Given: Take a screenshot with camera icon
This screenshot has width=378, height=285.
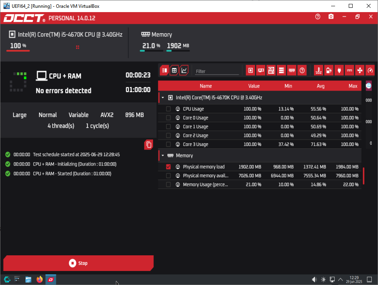Looking at the screenshot, I should [331, 16].
